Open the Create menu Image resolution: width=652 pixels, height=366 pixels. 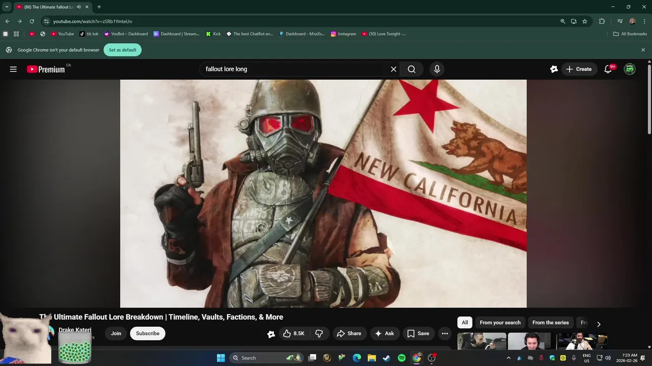579,69
